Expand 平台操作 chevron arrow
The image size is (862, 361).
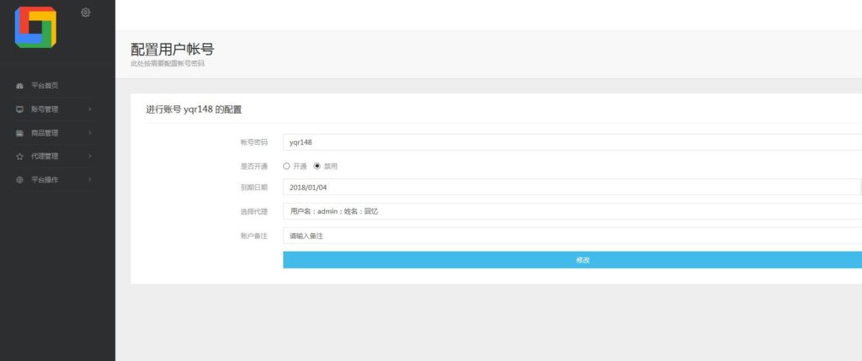(x=89, y=180)
